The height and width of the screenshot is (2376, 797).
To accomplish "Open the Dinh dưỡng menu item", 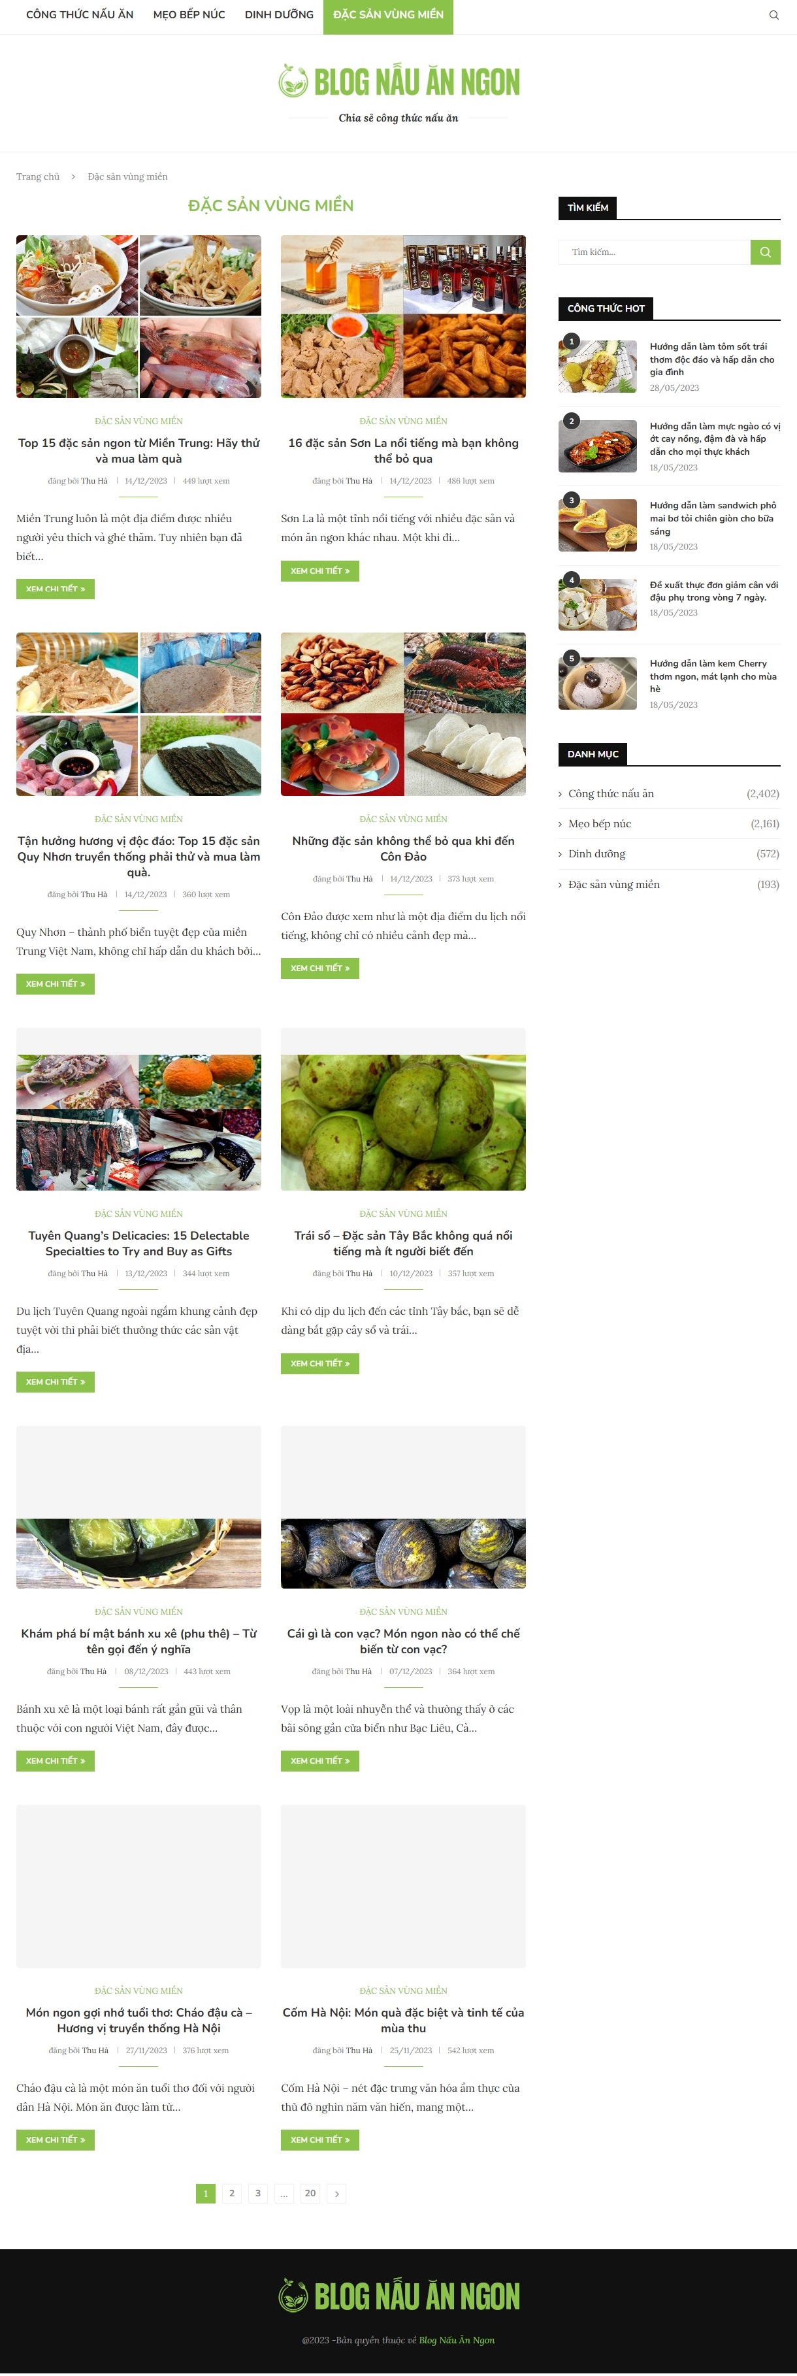I will [x=278, y=15].
